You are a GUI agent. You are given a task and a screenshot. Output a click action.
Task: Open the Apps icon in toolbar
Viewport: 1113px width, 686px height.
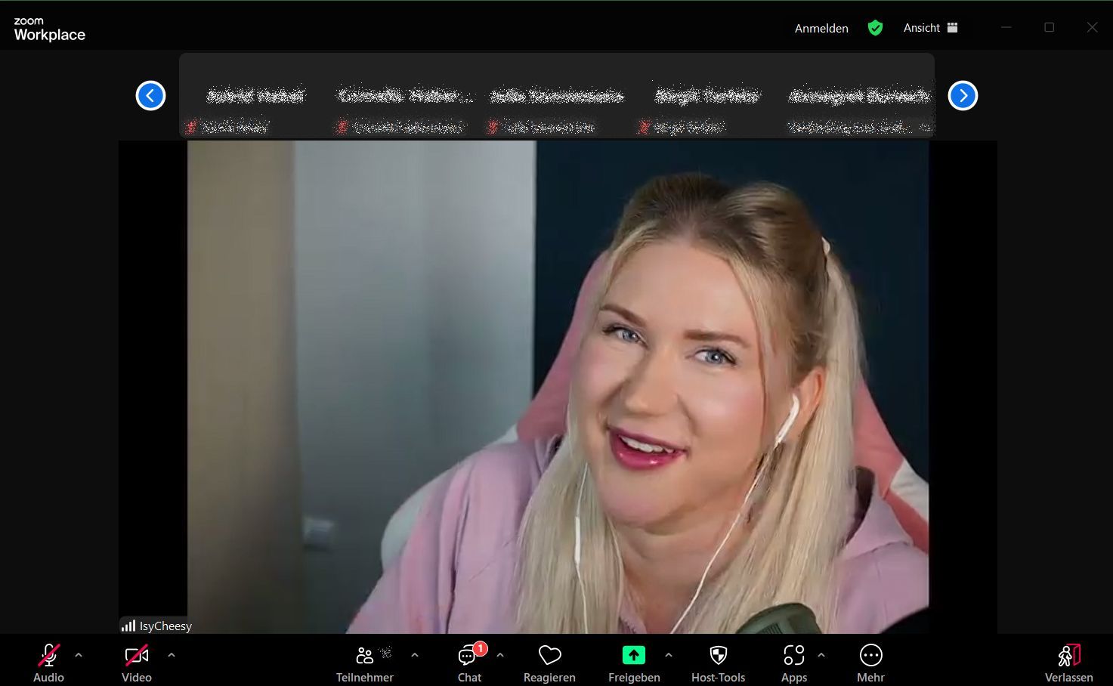click(x=793, y=656)
